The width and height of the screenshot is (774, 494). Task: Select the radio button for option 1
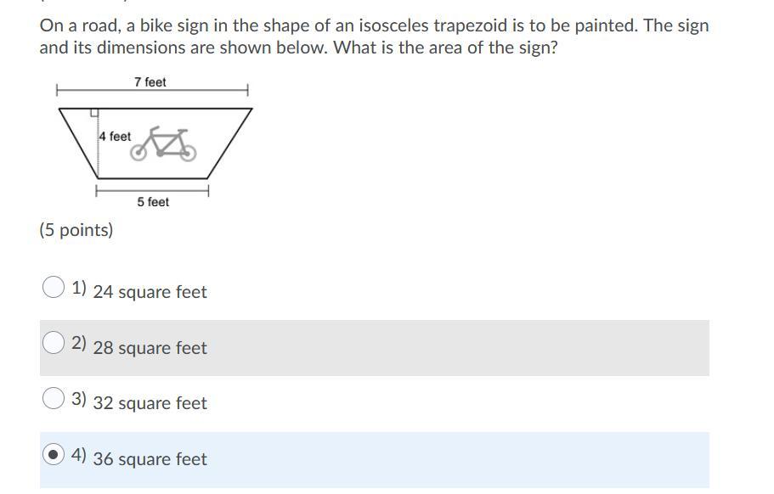tap(54, 288)
